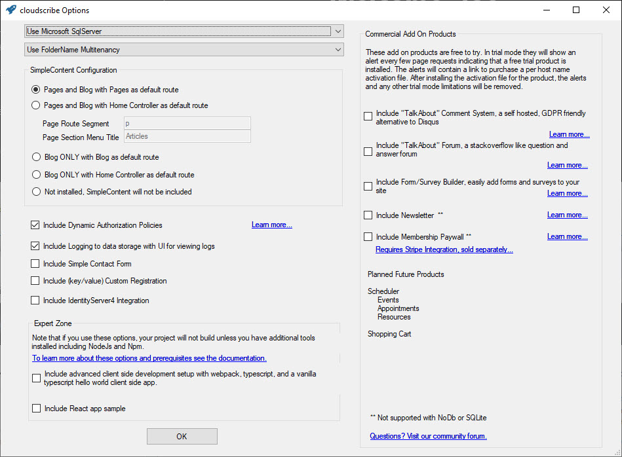Viewport: 622px width, 457px height.
Task: Open documentation link about Expert Zone prerequisites
Action: pos(149,358)
